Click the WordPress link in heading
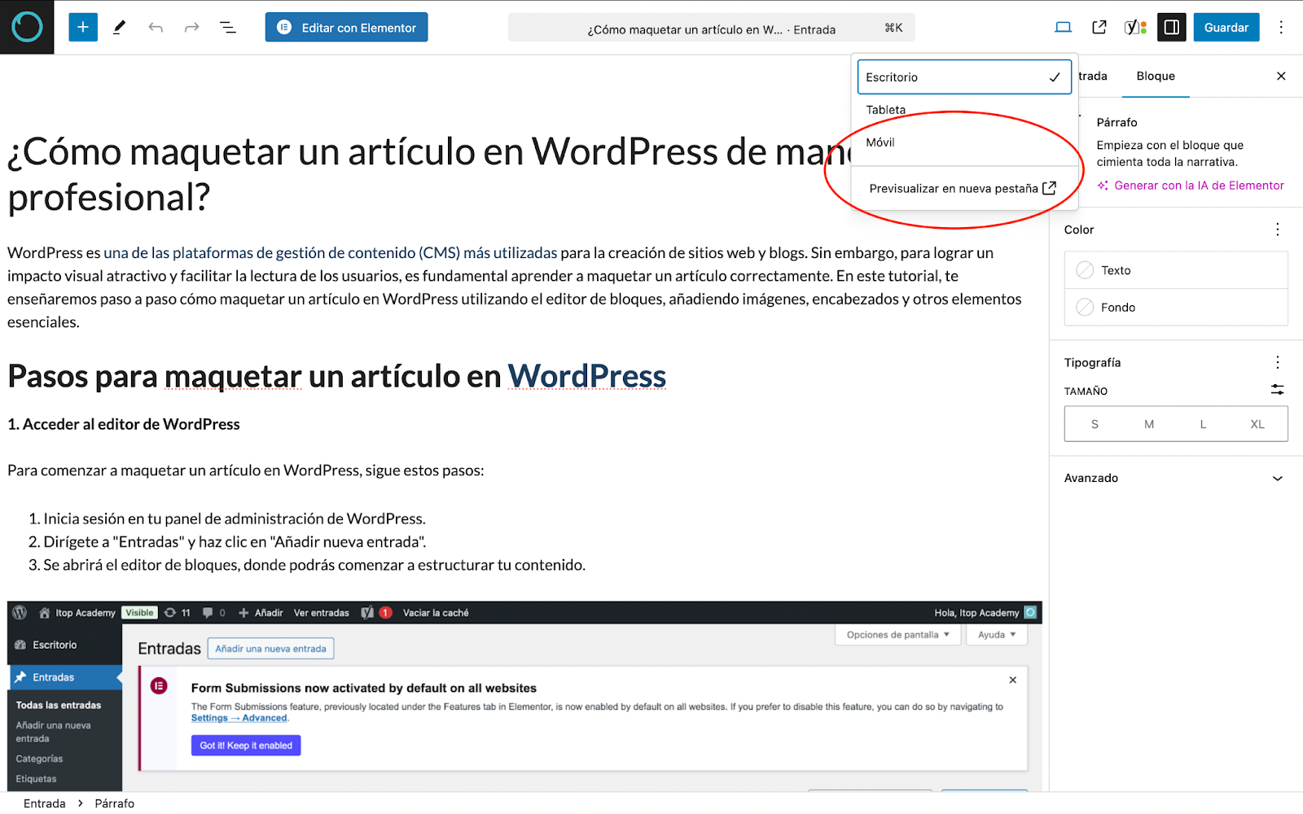1303x814 pixels. click(x=586, y=376)
